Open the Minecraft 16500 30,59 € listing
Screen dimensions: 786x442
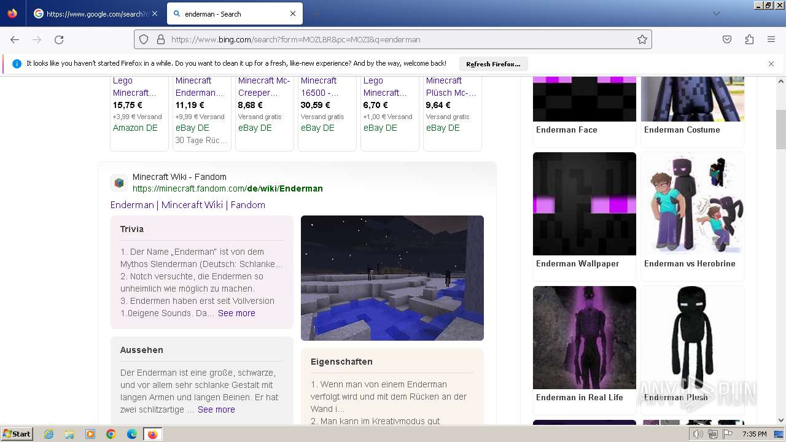(x=327, y=113)
